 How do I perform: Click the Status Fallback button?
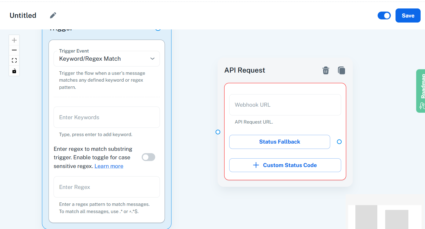point(279,142)
